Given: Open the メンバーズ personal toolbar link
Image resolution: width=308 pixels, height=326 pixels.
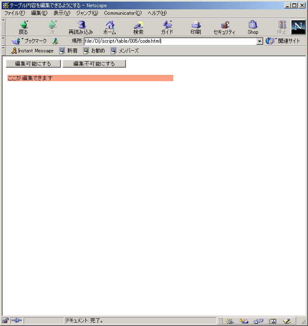Looking at the screenshot, I should [x=125, y=51].
